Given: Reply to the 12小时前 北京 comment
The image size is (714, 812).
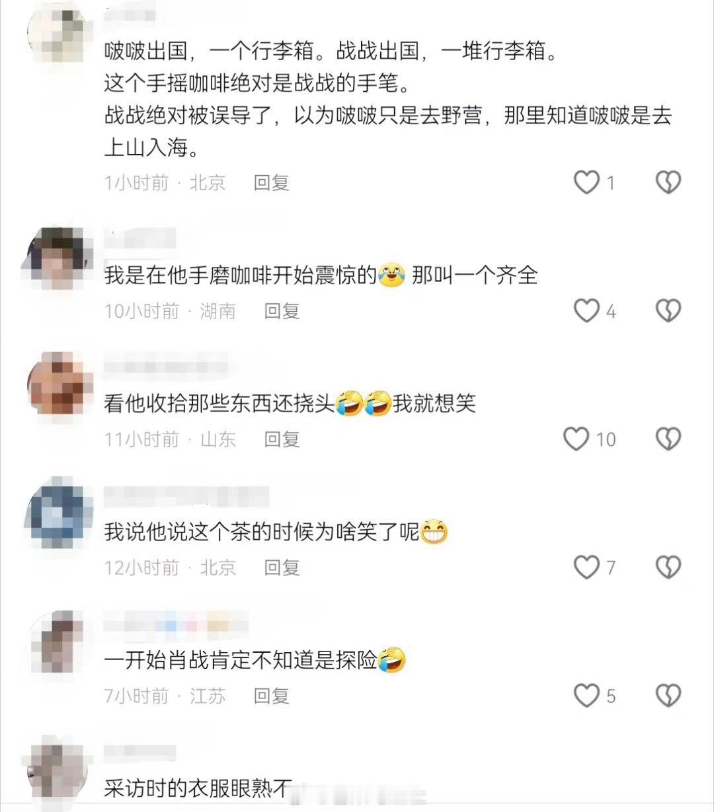Looking at the screenshot, I should coord(282,567).
